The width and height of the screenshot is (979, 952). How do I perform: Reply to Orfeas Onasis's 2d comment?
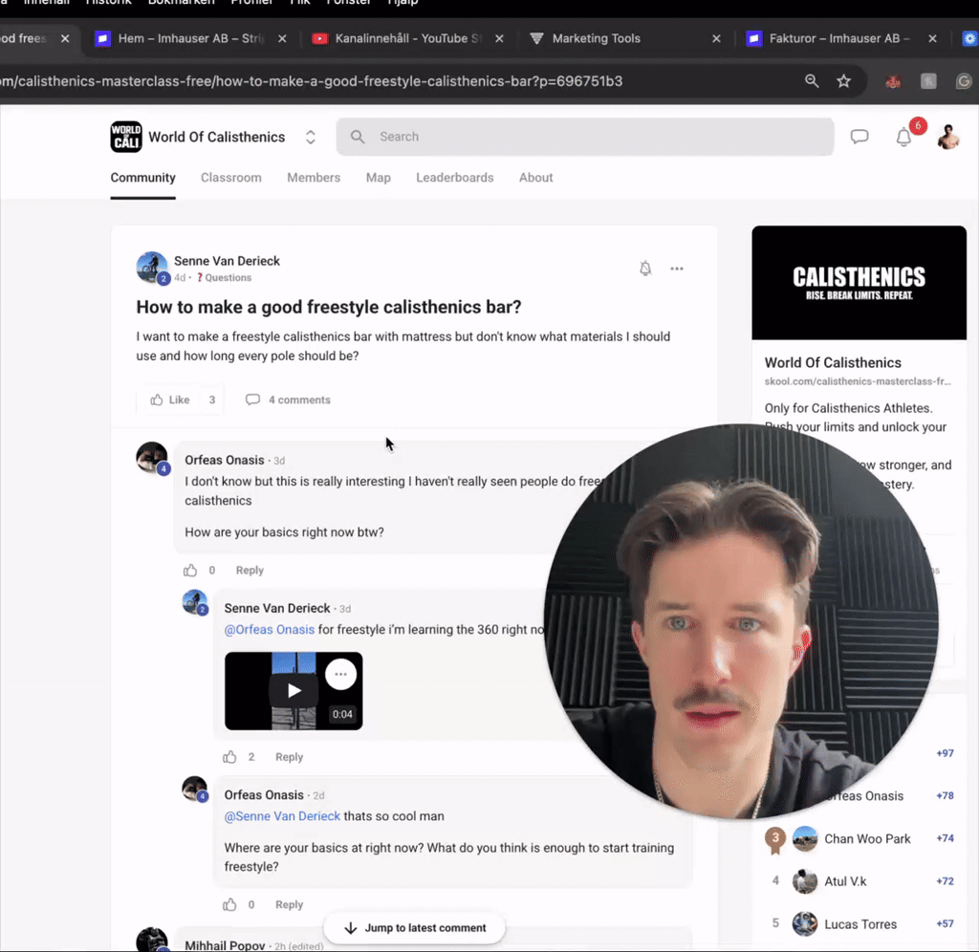point(289,904)
